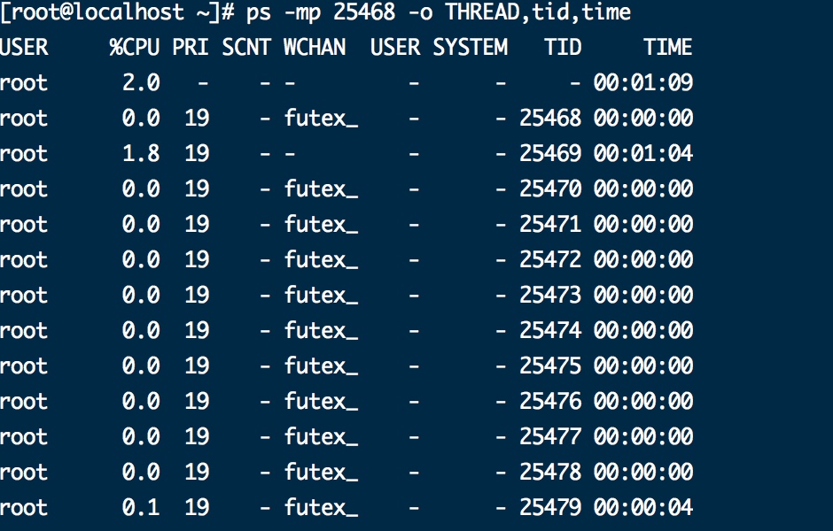Viewport: 833px width, 531px height.
Task: Select the %CPU column header
Action: coord(135,47)
